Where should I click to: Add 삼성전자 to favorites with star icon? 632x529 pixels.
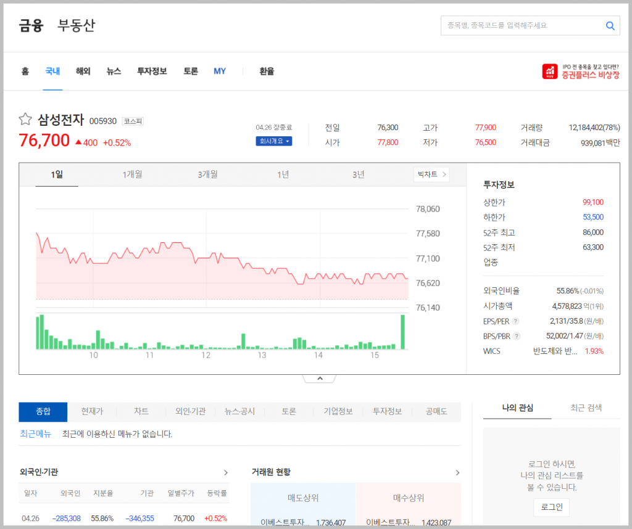tap(25, 119)
